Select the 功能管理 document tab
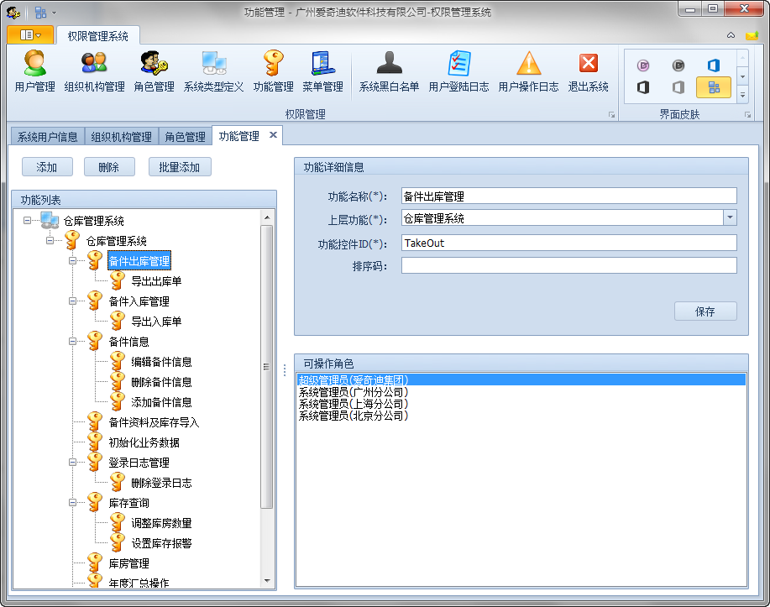Image resolution: width=770 pixels, height=607 pixels. click(x=239, y=136)
